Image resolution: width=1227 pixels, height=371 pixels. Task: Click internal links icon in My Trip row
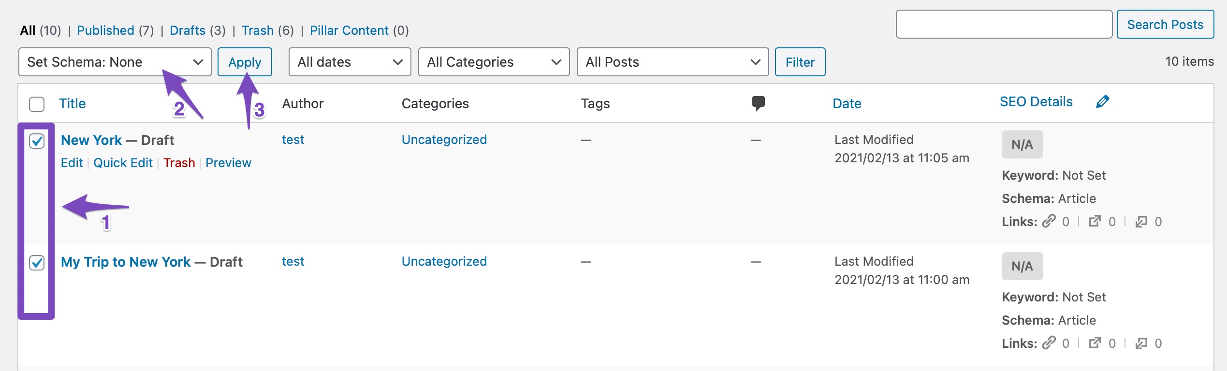[x=1049, y=343]
